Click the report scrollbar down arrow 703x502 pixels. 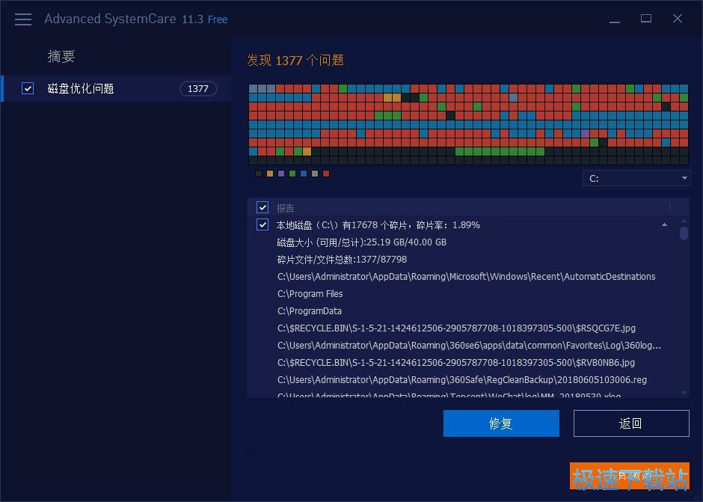[684, 393]
